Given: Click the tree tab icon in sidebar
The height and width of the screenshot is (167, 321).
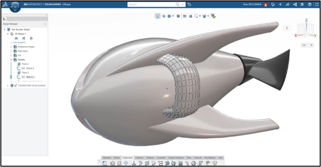Looking at the screenshot, I should [x=4, y=19].
